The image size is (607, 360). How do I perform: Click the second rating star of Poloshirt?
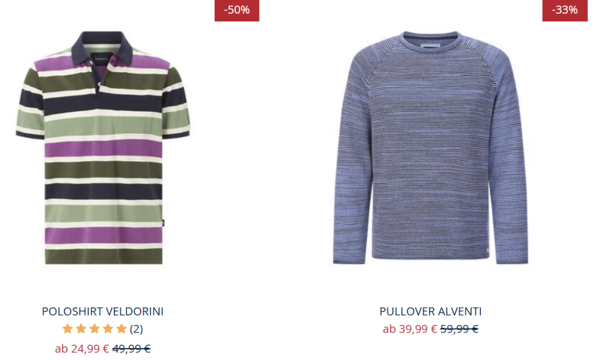pyautogui.click(x=81, y=329)
